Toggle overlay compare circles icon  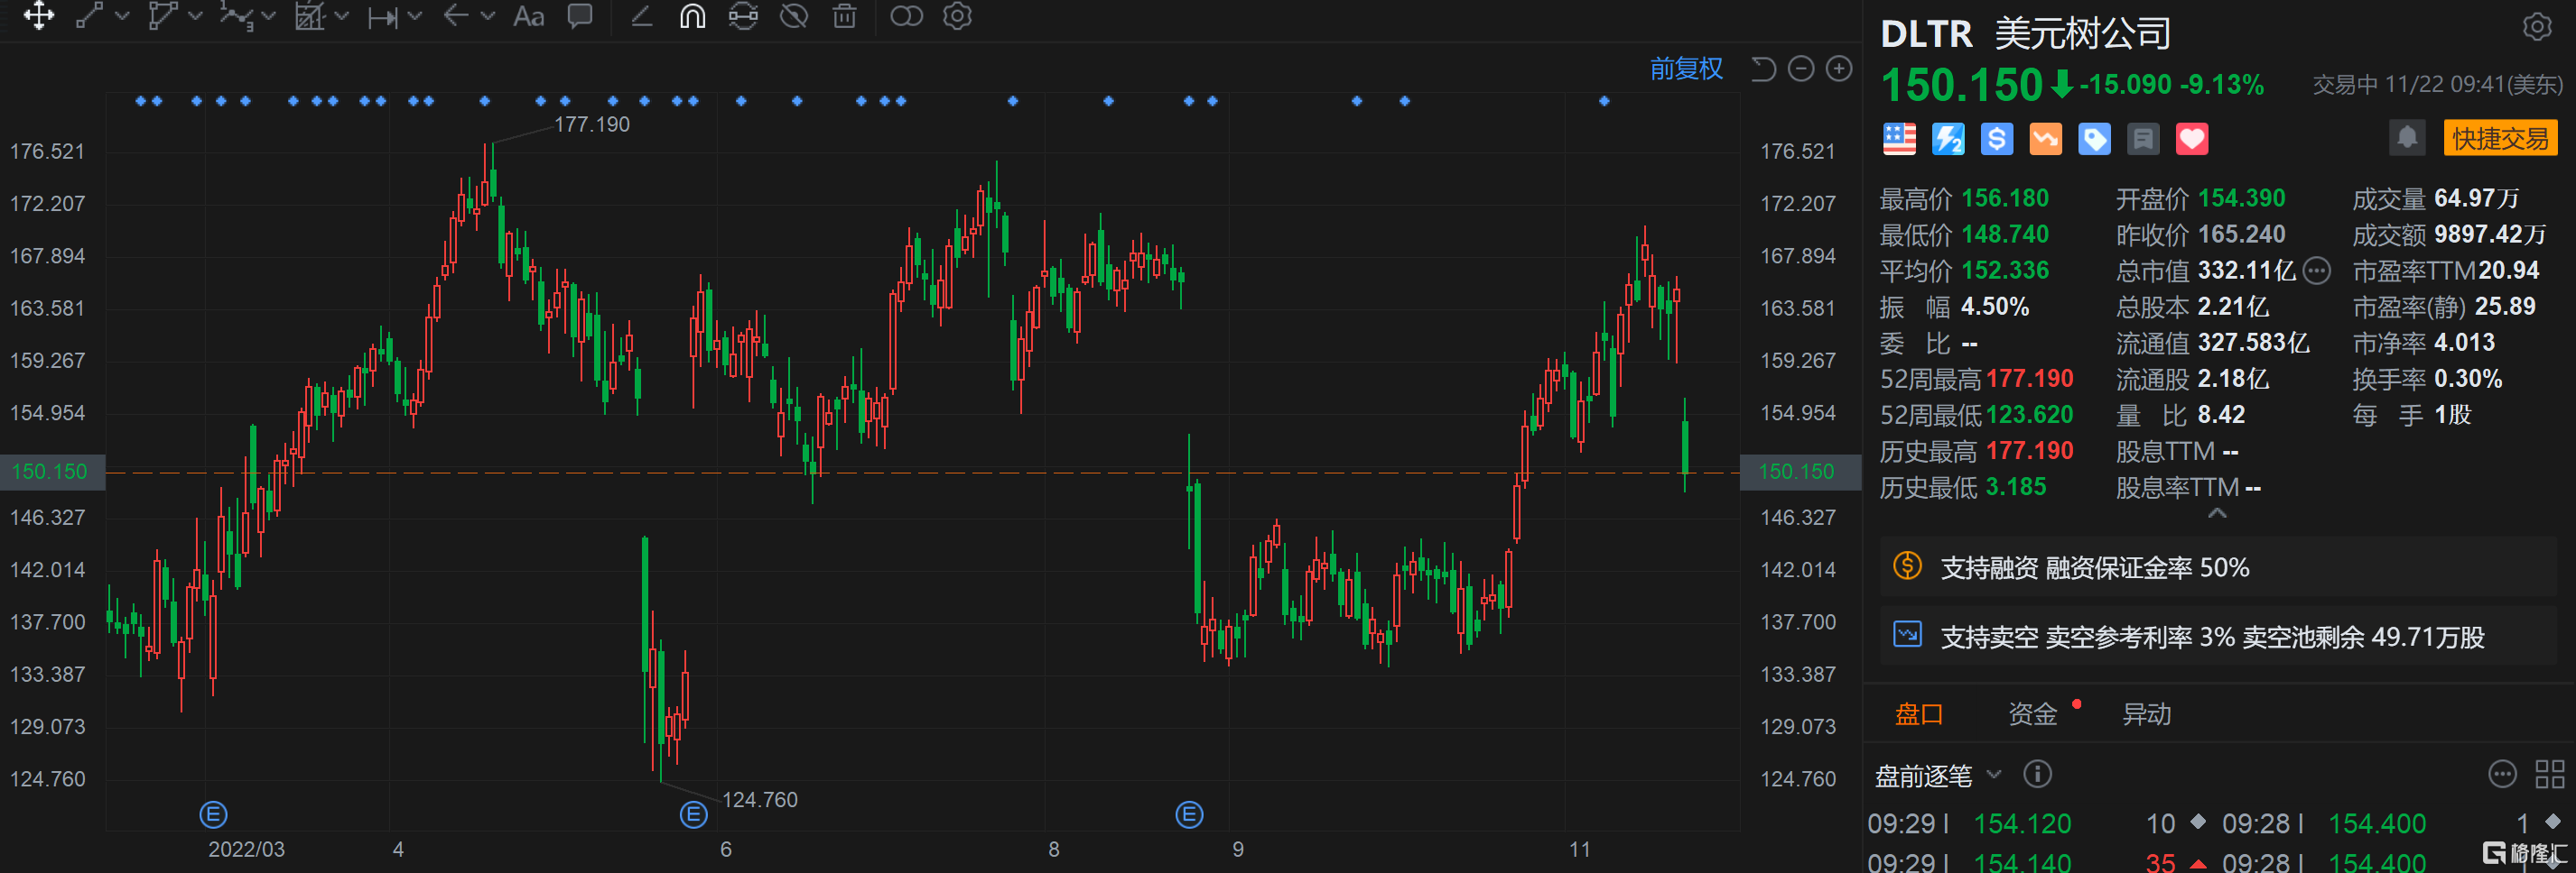click(906, 16)
